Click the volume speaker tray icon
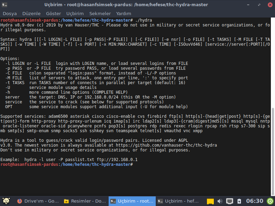Viewport: 275px width, 206px height. pos(220,201)
